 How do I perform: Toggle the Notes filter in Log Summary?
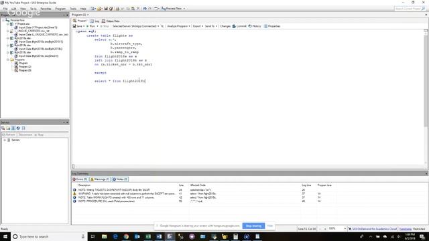tap(120, 179)
